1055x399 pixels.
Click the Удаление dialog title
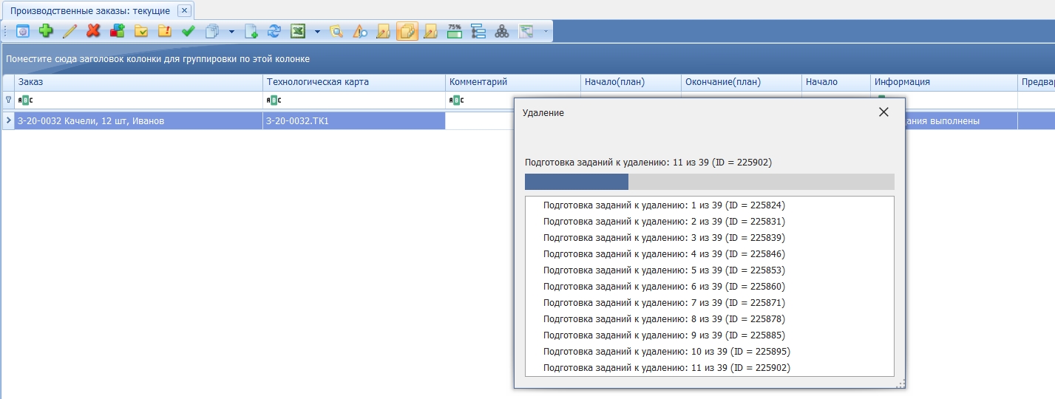pyautogui.click(x=543, y=112)
